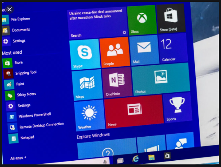The image size is (221, 167).
Task: Expand the All apps list
Action: [18, 158]
